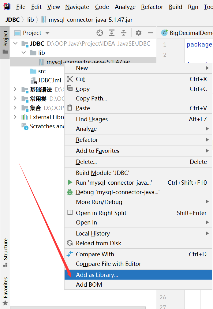Image resolution: width=213 pixels, height=309 pixels.
Task: Expand the External Libraries node
Action: click(x=15, y=117)
